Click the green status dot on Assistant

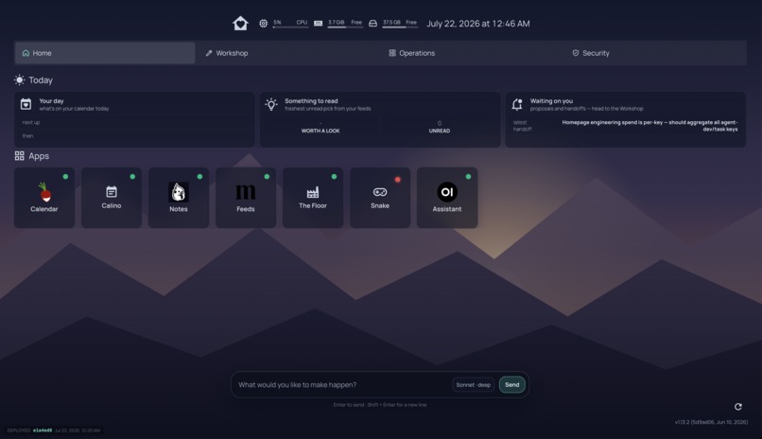point(468,177)
